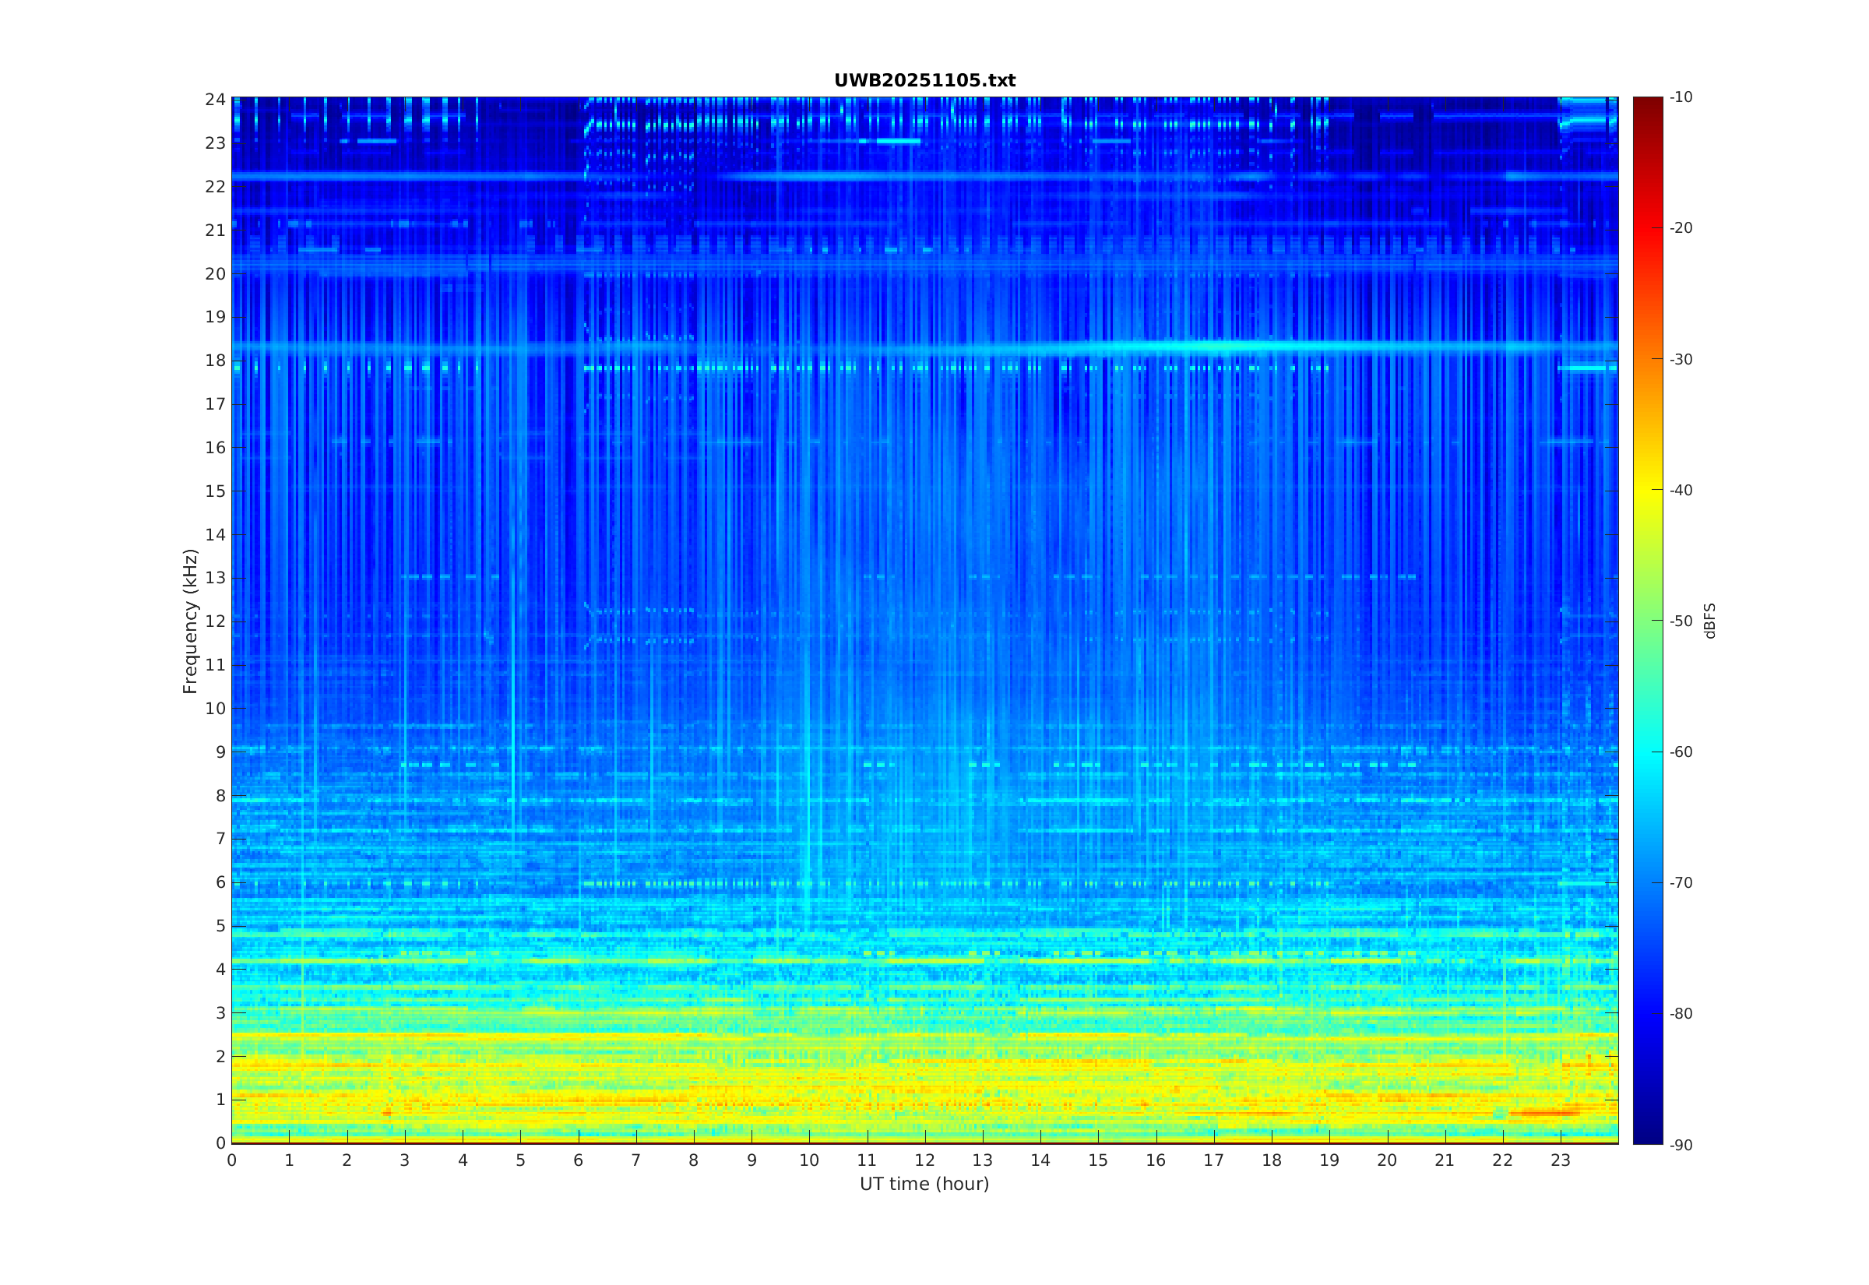Click the -90 colorbar tick label
The height and width of the screenshot is (1285, 1869).
point(1681,1145)
